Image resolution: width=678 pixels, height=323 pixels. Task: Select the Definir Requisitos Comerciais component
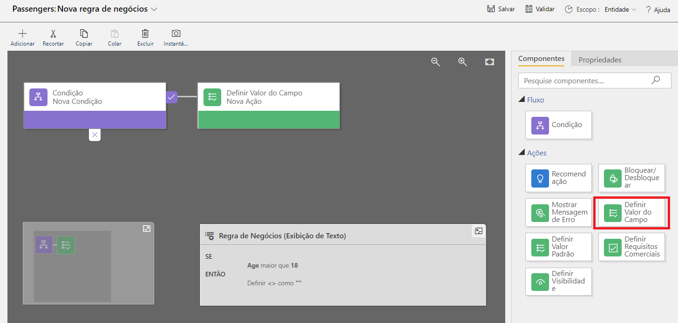point(631,247)
